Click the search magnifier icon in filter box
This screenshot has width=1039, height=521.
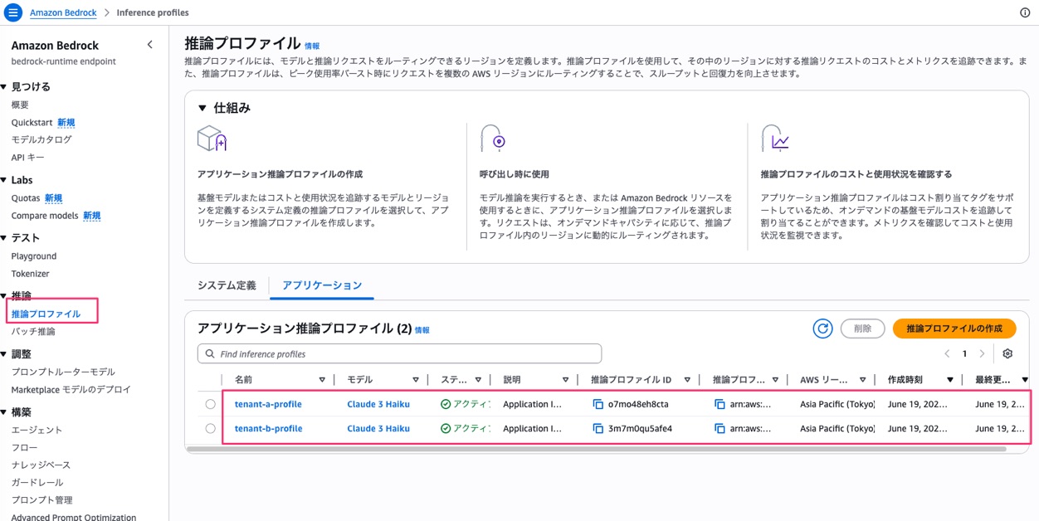210,353
